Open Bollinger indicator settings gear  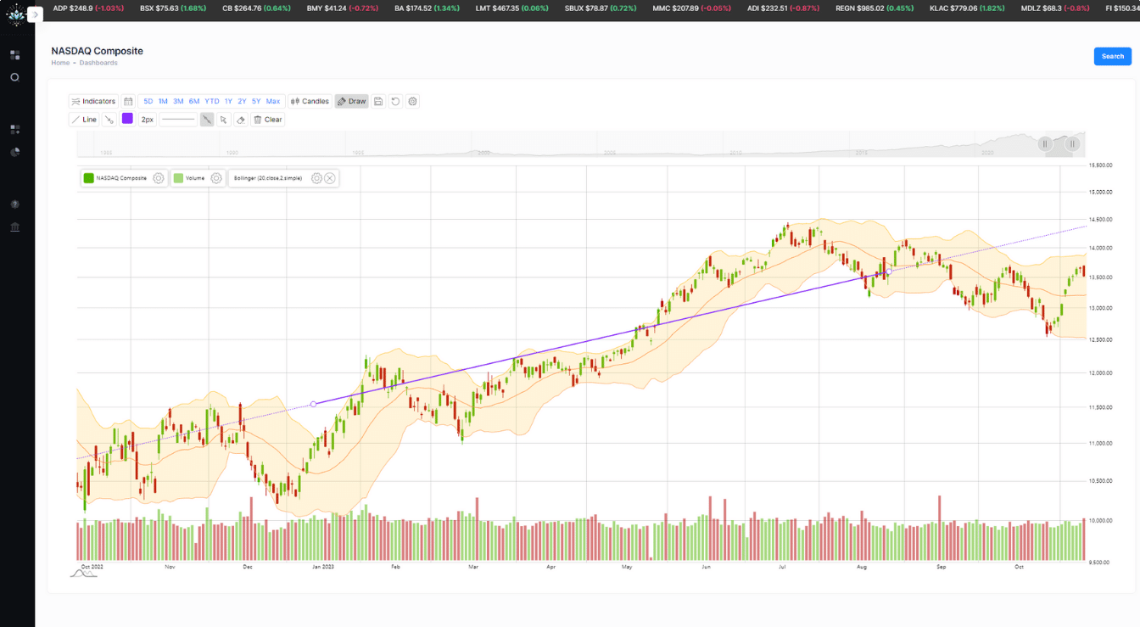pyautogui.click(x=316, y=178)
